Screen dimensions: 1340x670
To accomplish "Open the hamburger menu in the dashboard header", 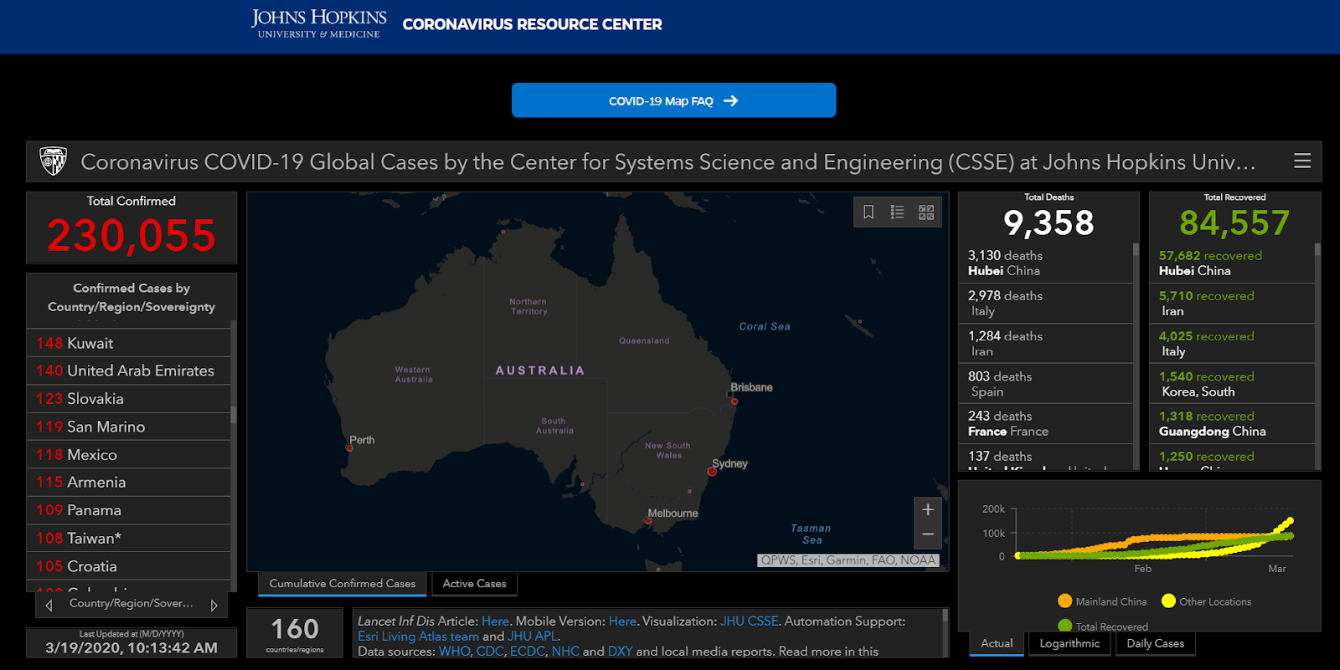I will click(1302, 161).
